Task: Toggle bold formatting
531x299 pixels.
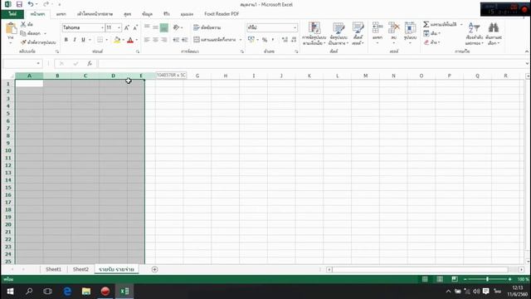Action: (66, 40)
